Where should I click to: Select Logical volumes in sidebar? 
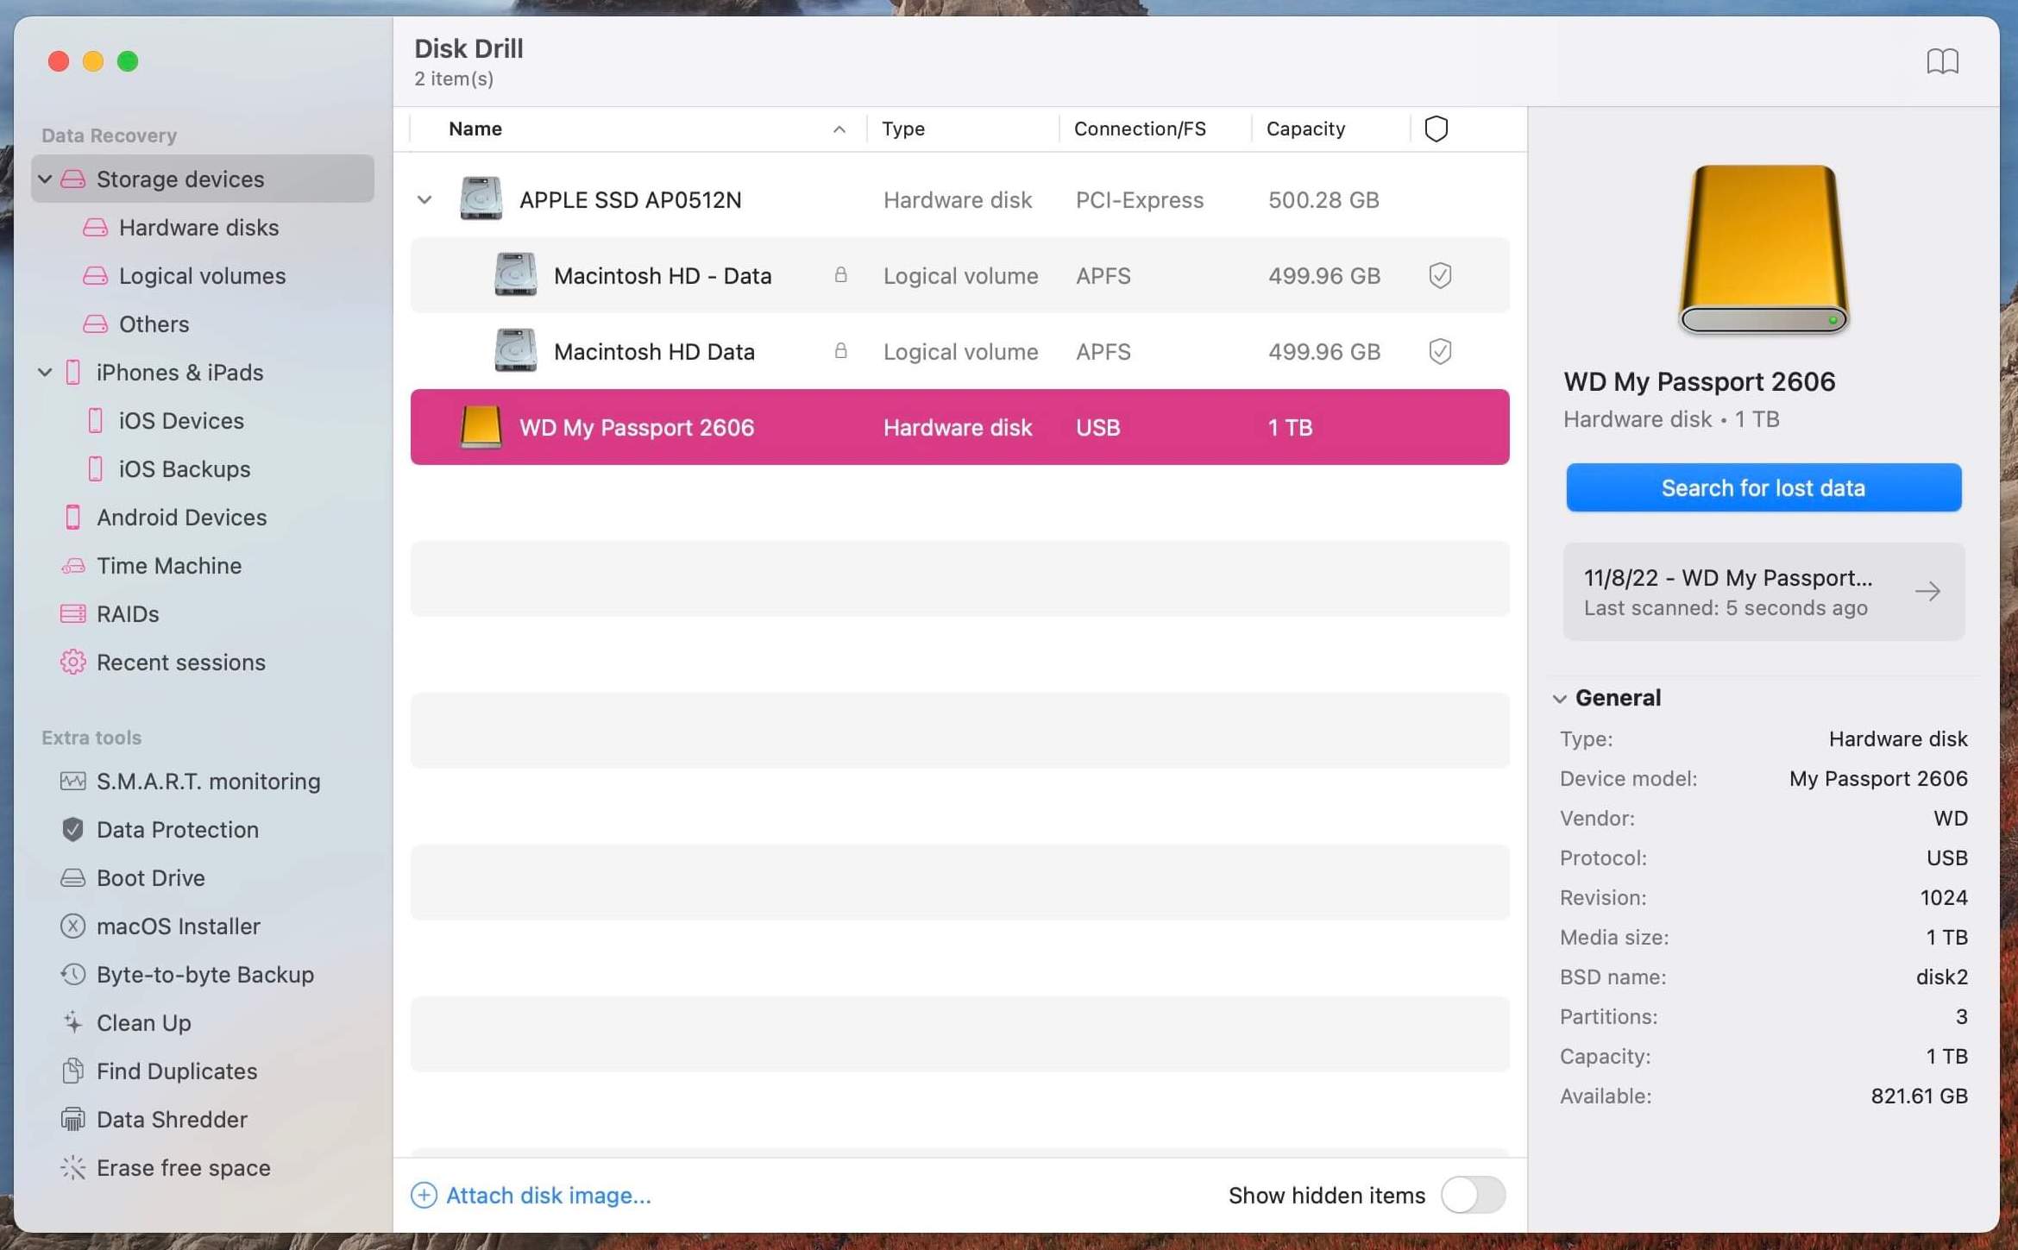click(184, 275)
